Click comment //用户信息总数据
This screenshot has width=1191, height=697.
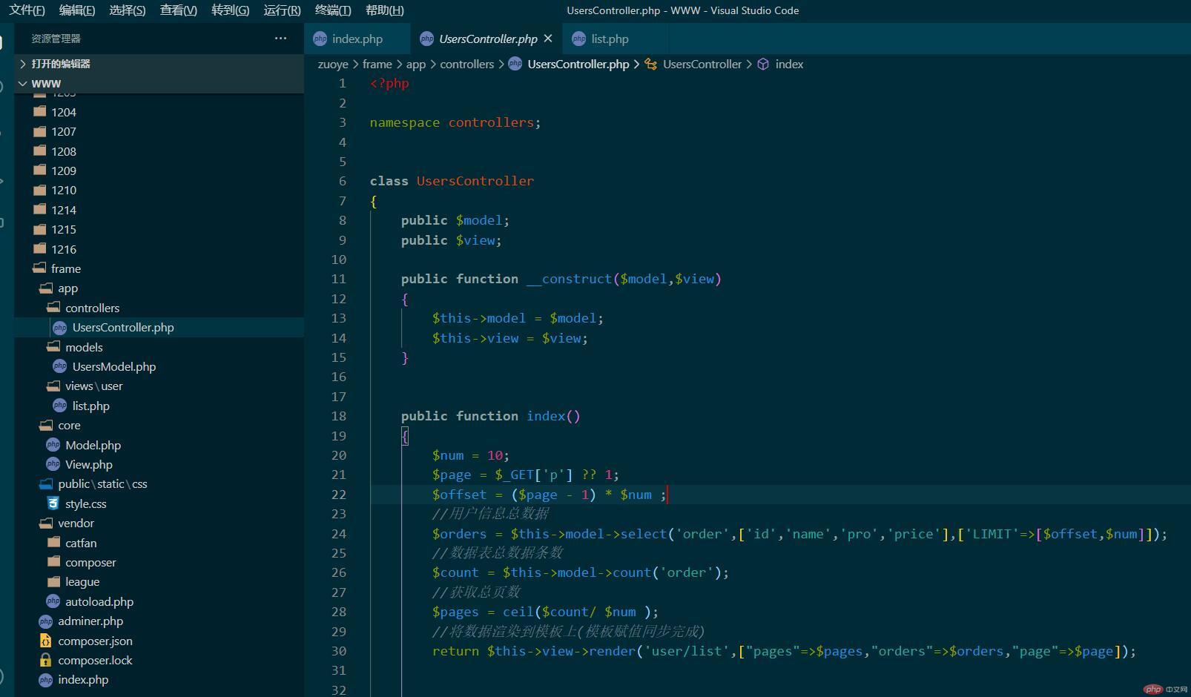pos(490,514)
